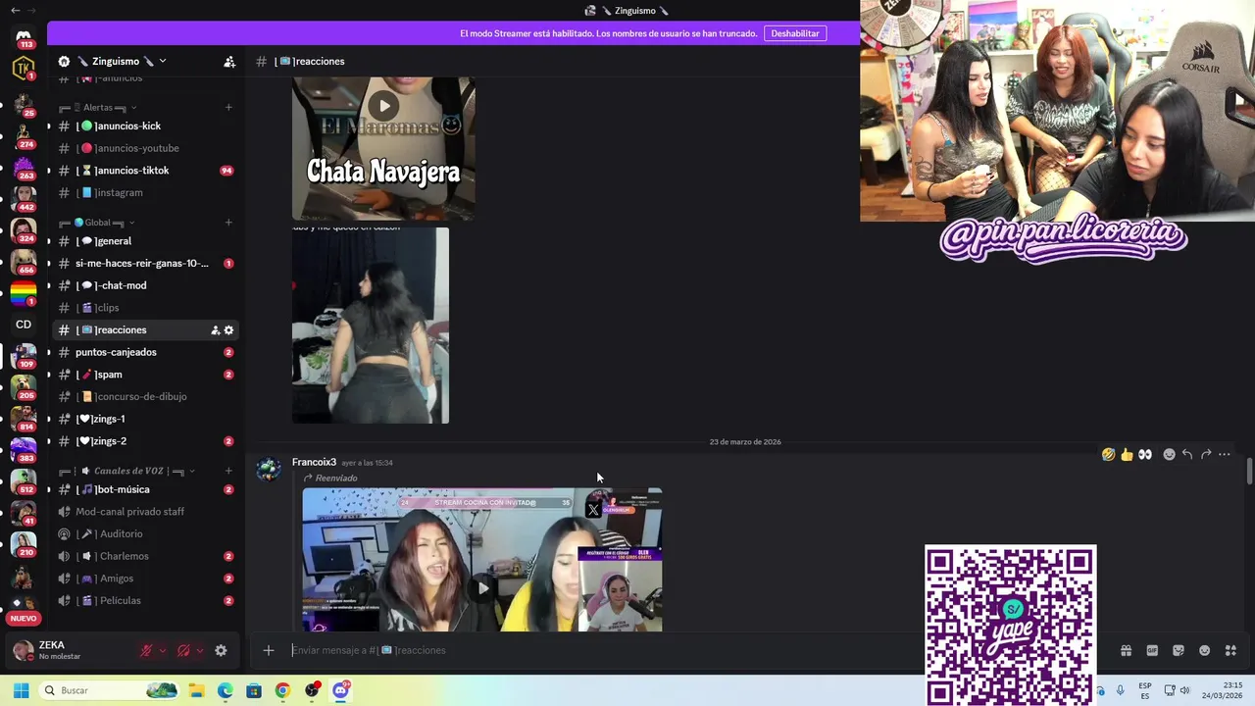This screenshot has width=1255, height=706.
Task: Open the general channel
Action: point(144,241)
